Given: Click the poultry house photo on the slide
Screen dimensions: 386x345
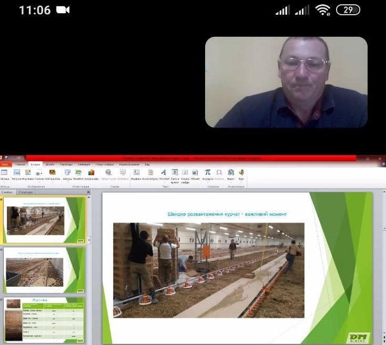Looking at the screenshot, I should coord(208,270).
